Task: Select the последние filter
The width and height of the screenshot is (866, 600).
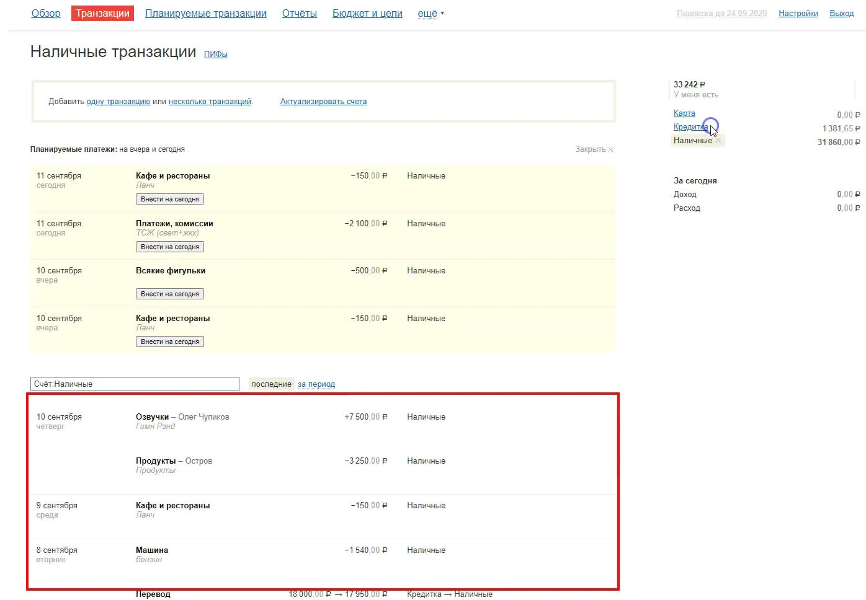Action: 271,384
